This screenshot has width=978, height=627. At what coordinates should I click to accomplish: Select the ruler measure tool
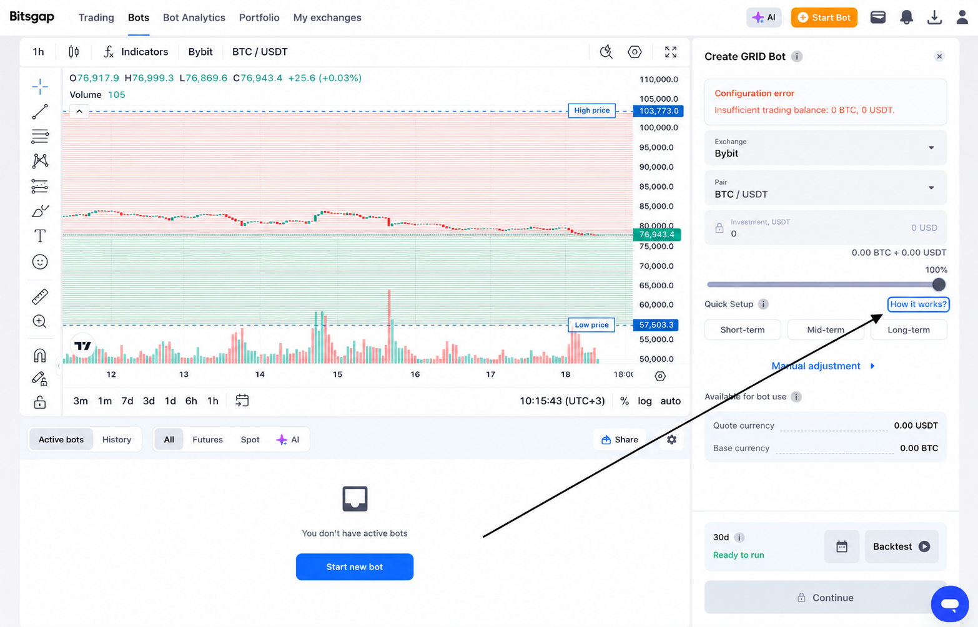tap(40, 296)
